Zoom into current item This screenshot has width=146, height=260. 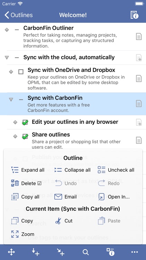pos(22,234)
